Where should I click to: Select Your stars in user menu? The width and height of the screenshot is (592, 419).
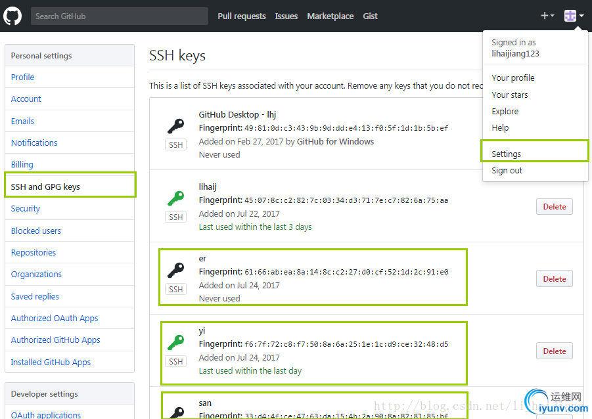pyautogui.click(x=510, y=95)
